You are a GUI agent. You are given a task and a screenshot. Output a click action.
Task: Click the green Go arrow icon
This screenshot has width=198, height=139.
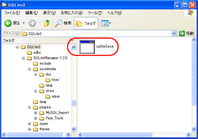tap(182, 34)
